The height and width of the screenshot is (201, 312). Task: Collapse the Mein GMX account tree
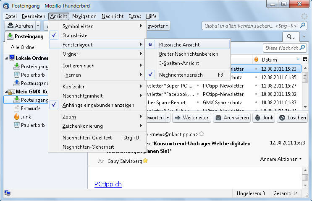tap(6, 92)
